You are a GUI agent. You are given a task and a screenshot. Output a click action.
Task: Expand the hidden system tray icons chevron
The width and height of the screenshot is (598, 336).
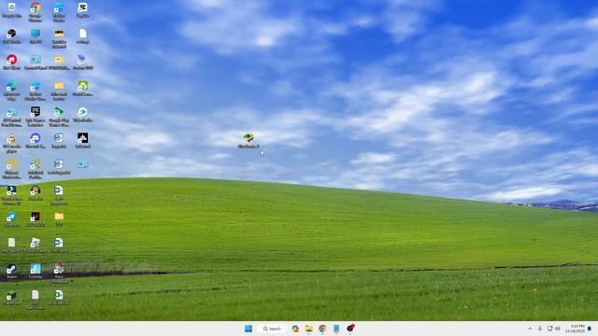coord(530,329)
